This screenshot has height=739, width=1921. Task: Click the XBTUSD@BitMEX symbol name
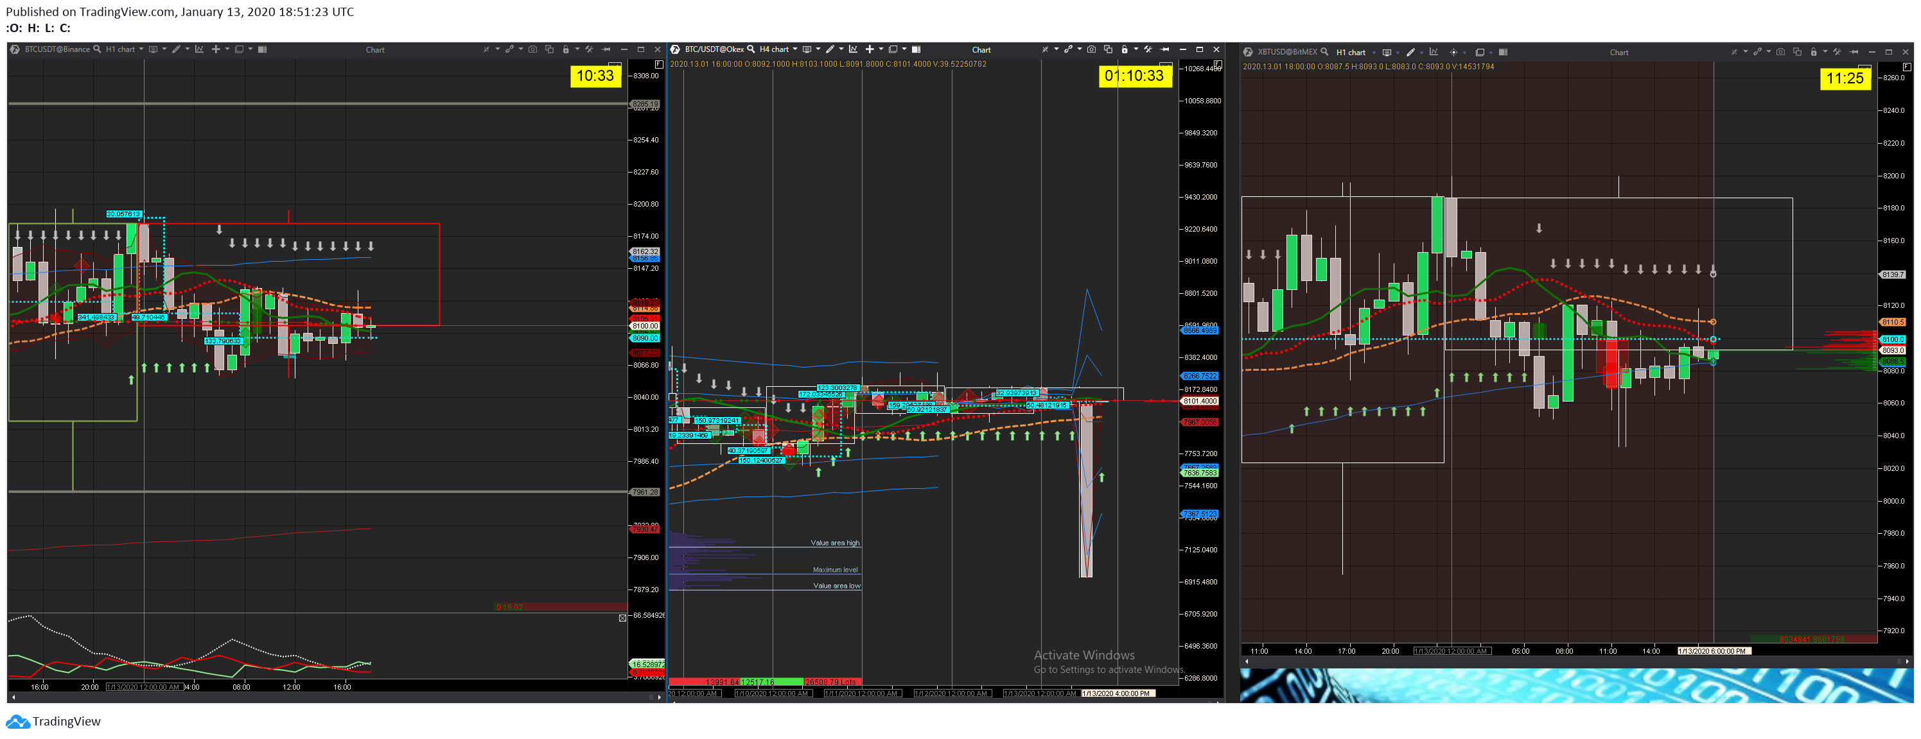(1288, 52)
